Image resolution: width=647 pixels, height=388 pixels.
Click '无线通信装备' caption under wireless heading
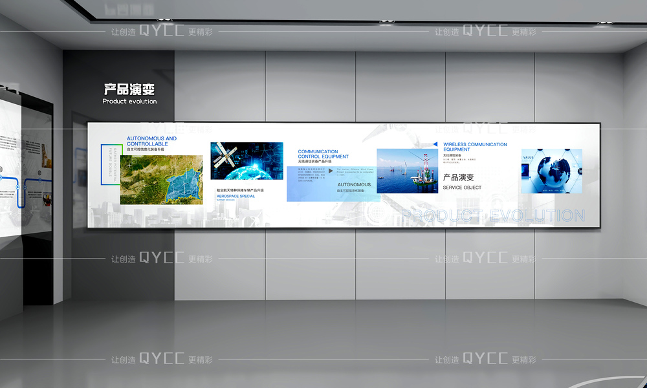452,155
